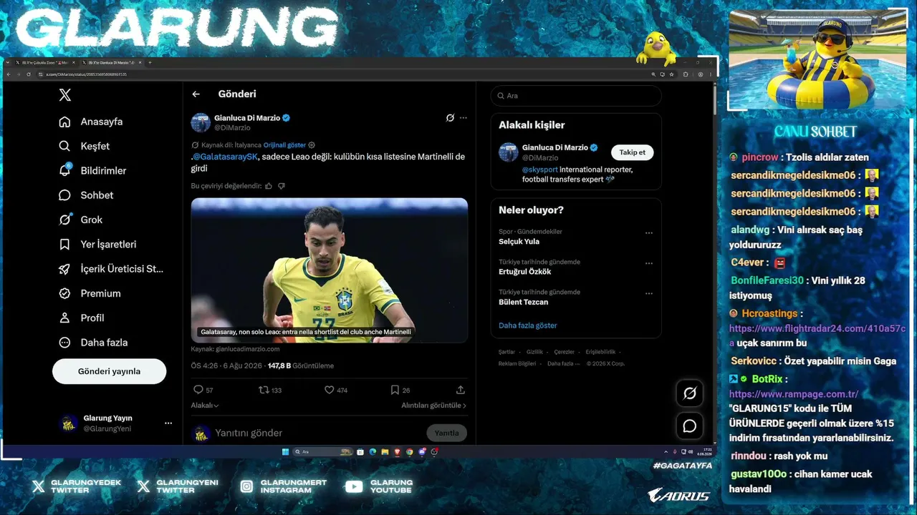
Task: Open options for Selçuk Yula trend
Action: tap(649, 232)
